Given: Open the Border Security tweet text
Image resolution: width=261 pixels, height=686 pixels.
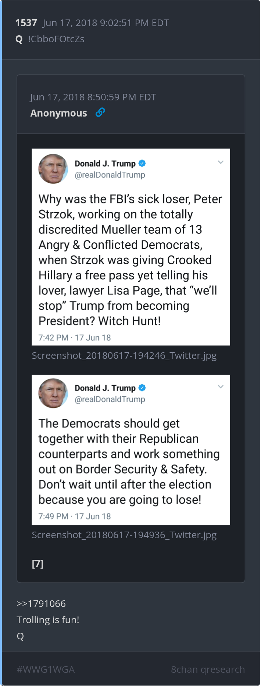Looking at the screenshot, I should tap(129, 461).
